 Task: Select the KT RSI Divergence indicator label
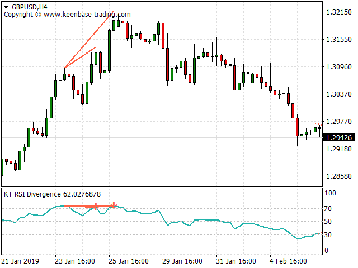[x=52, y=194]
